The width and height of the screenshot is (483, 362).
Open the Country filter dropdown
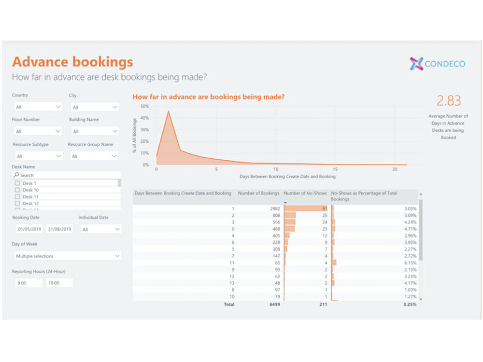click(x=37, y=107)
